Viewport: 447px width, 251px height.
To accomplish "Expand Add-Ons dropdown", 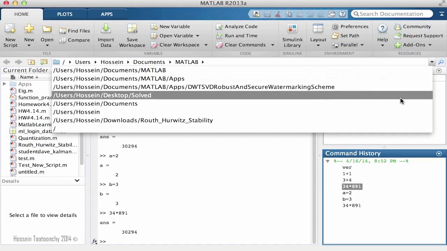I will pos(430,45).
